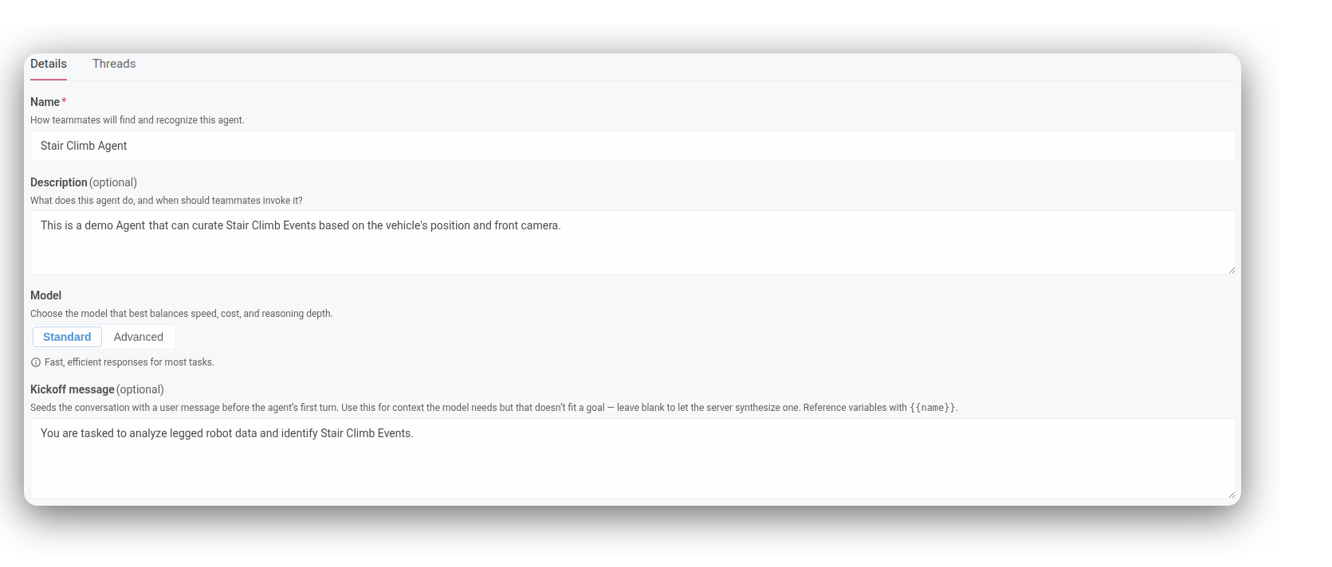Click the Model section heading

[x=45, y=295]
